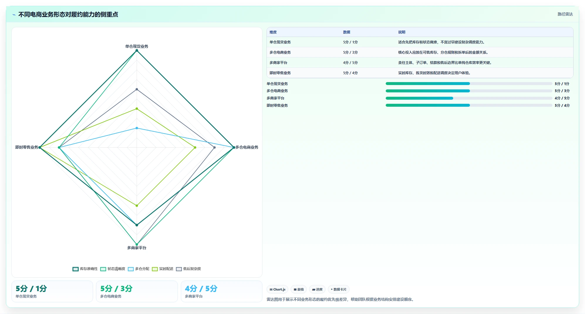Viewport: 585px width, 314px height.
Task: Click the Chart.js tag chip
Action: [277, 289]
